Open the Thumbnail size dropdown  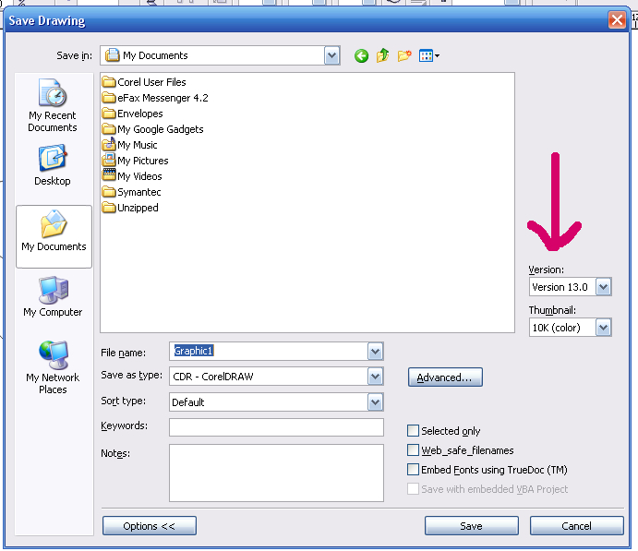click(x=604, y=328)
